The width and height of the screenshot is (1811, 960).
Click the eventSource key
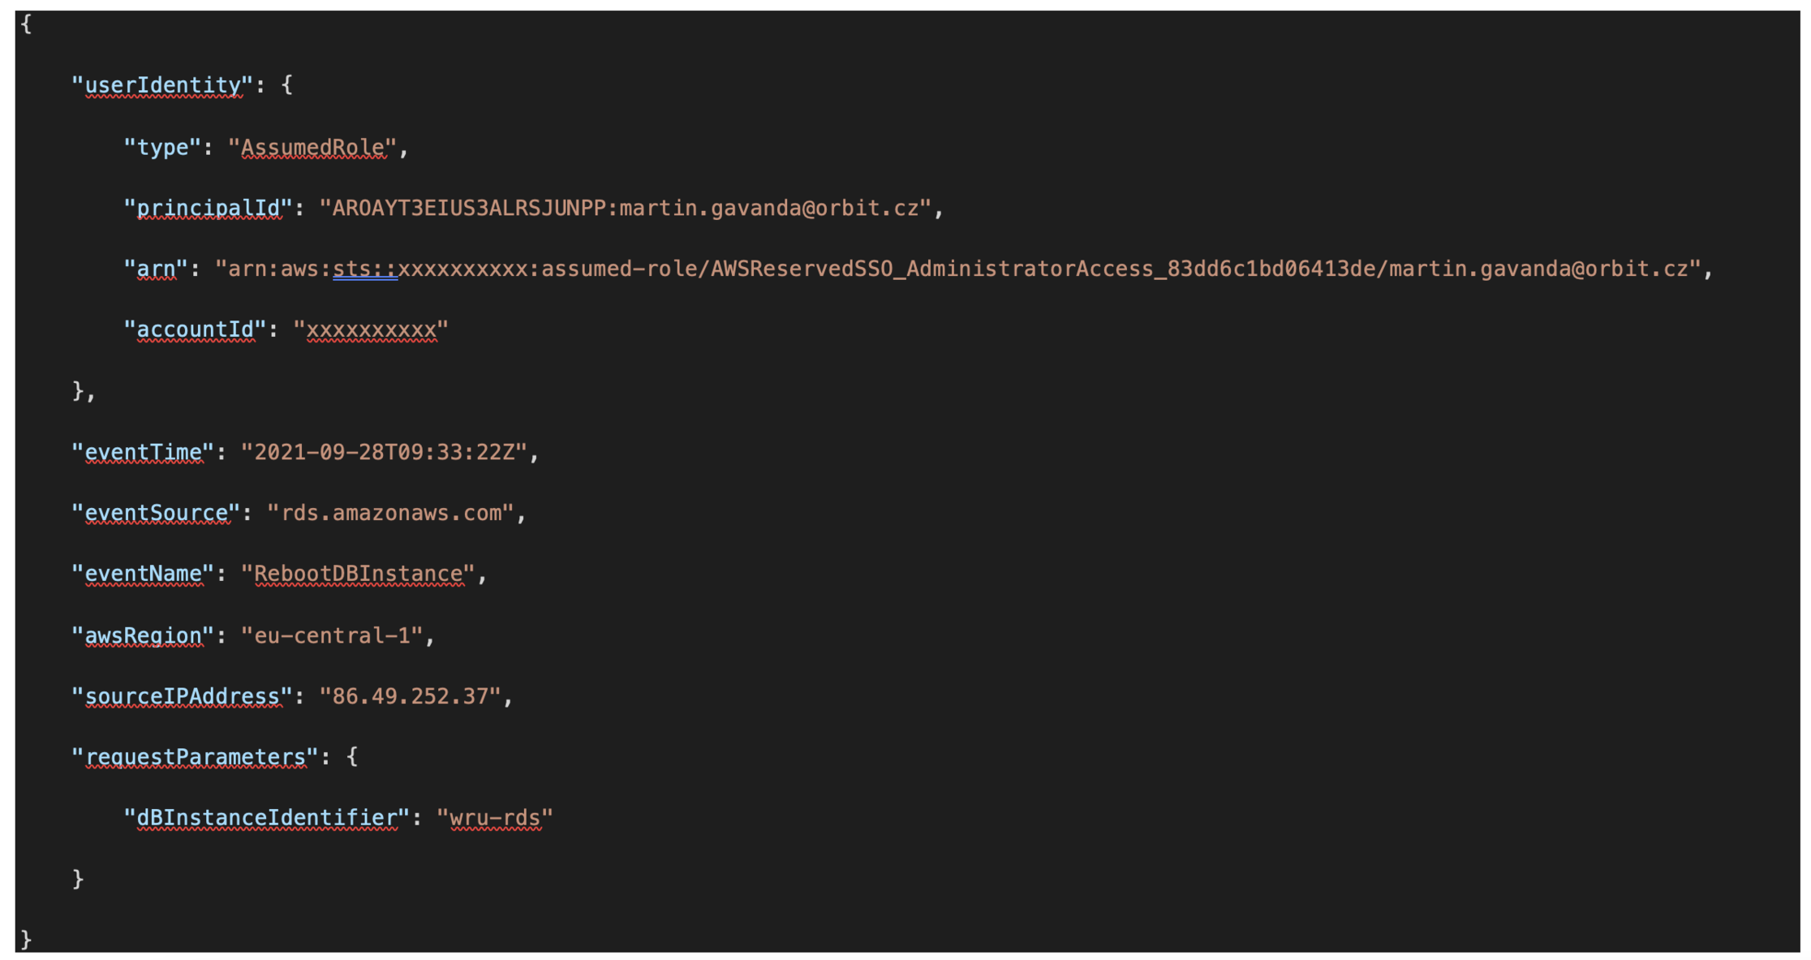(156, 513)
